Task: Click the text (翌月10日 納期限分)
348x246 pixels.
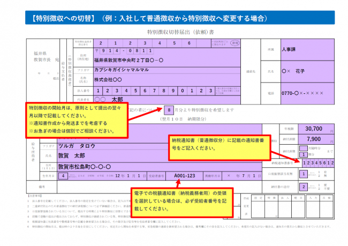Action: (183, 119)
